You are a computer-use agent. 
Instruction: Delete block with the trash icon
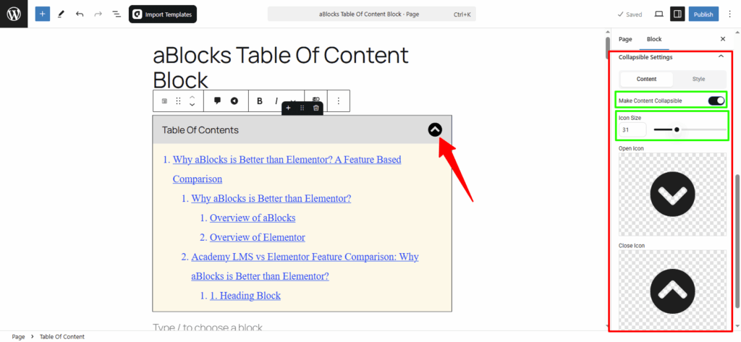tap(316, 108)
